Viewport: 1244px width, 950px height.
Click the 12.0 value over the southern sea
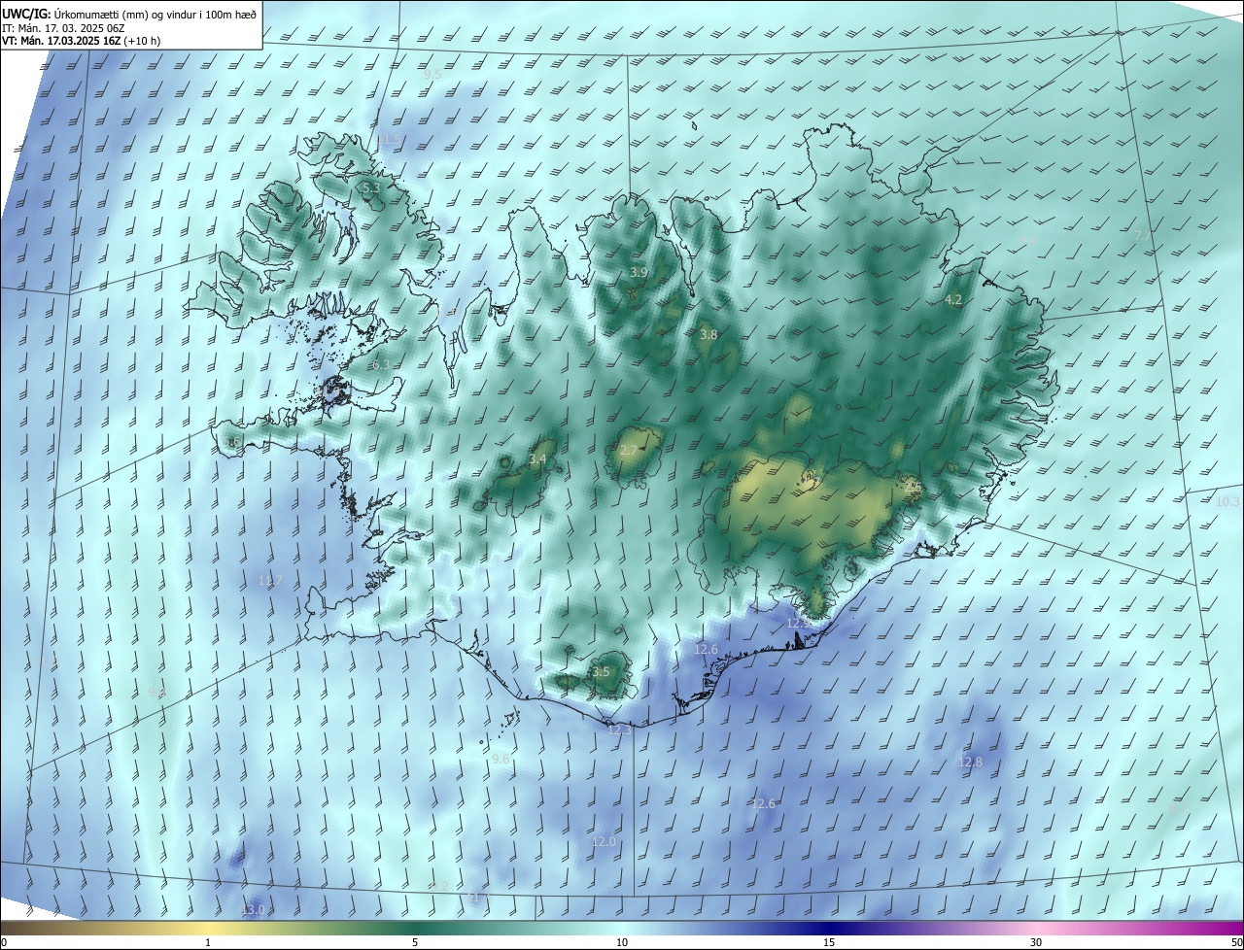(604, 841)
